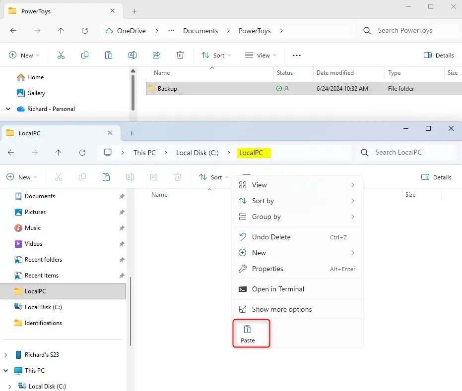Expand Richard's S23 tree node
Screen dimensions: 462x391
click(x=5, y=355)
